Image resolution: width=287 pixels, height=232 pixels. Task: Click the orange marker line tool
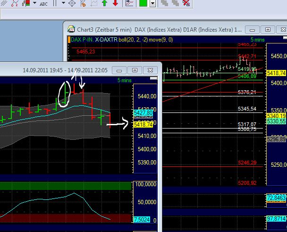[83, 3]
